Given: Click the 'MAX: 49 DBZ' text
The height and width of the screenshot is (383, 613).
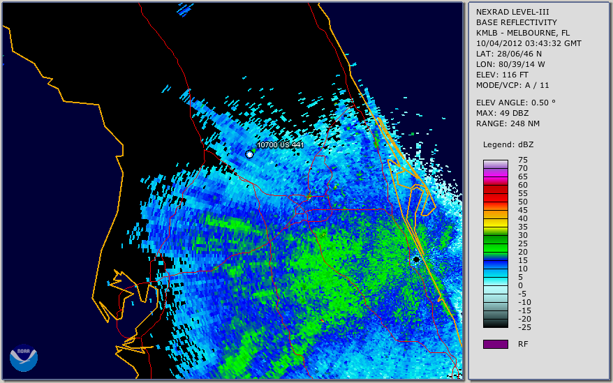Looking at the screenshot, I should pos(503,113).
